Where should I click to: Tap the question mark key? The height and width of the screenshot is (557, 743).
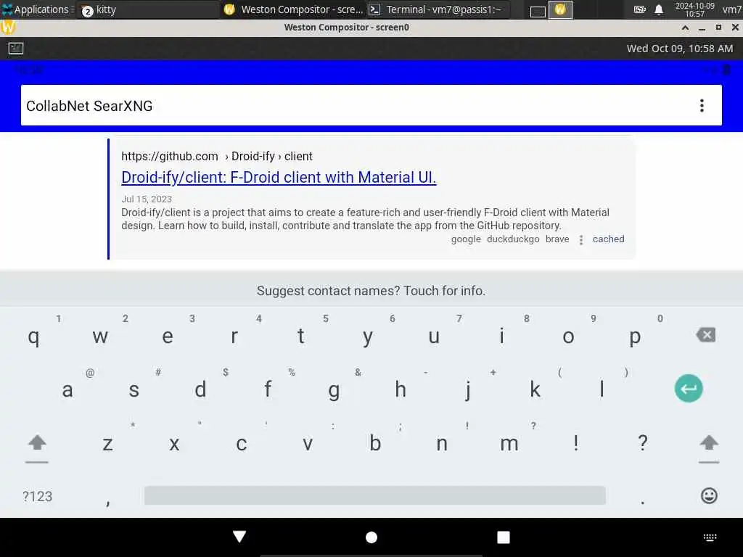[643, 443]
